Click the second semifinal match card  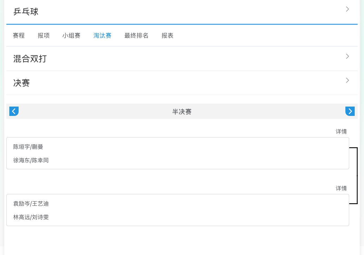[178, 210]
